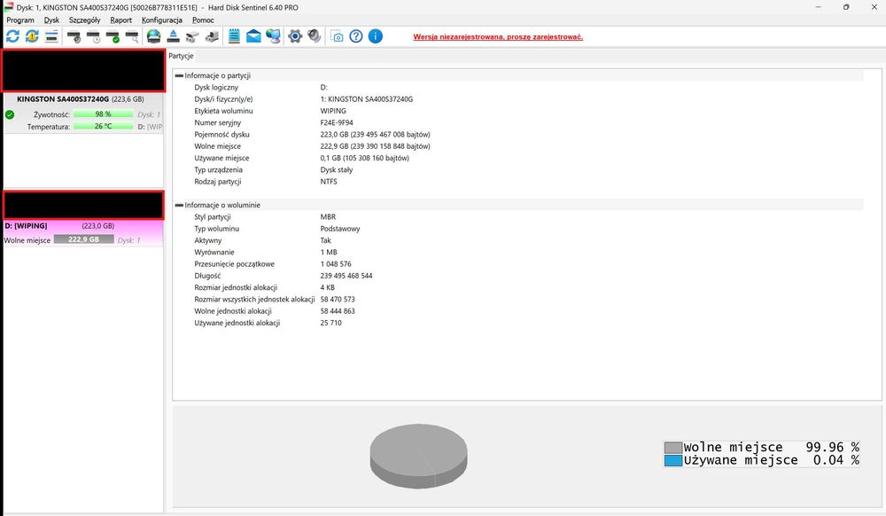Click the legend percentage 0.04 %

tap(836, 460)
